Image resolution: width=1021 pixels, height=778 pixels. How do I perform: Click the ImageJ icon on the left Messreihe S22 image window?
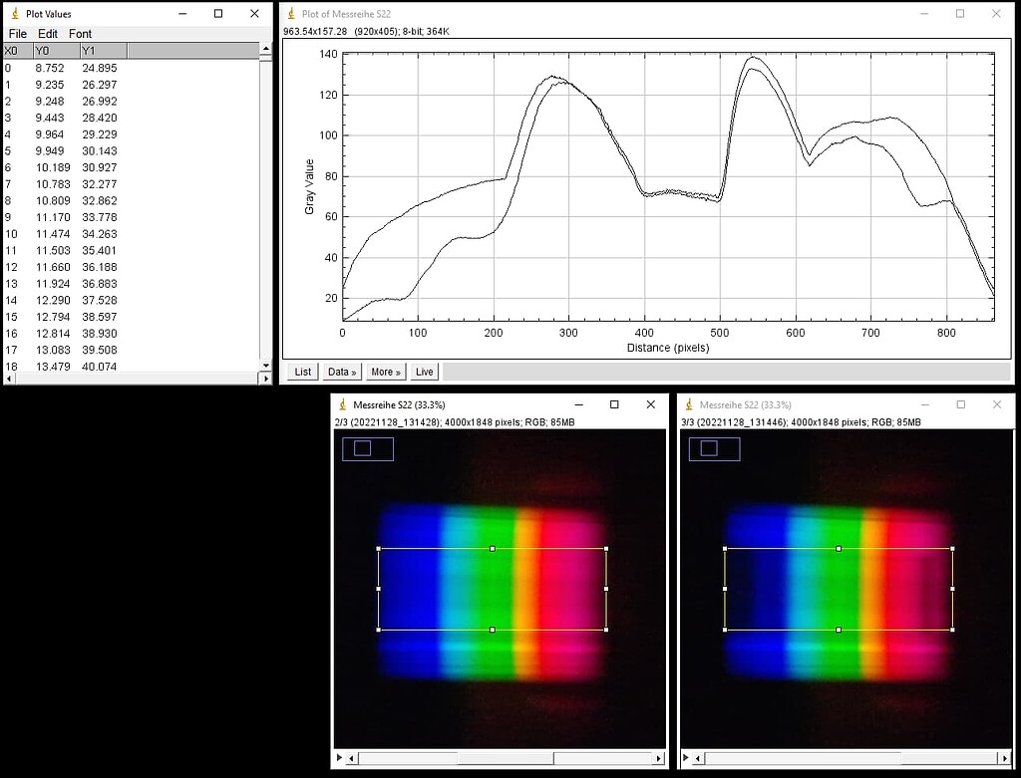(x=344, y=405)
